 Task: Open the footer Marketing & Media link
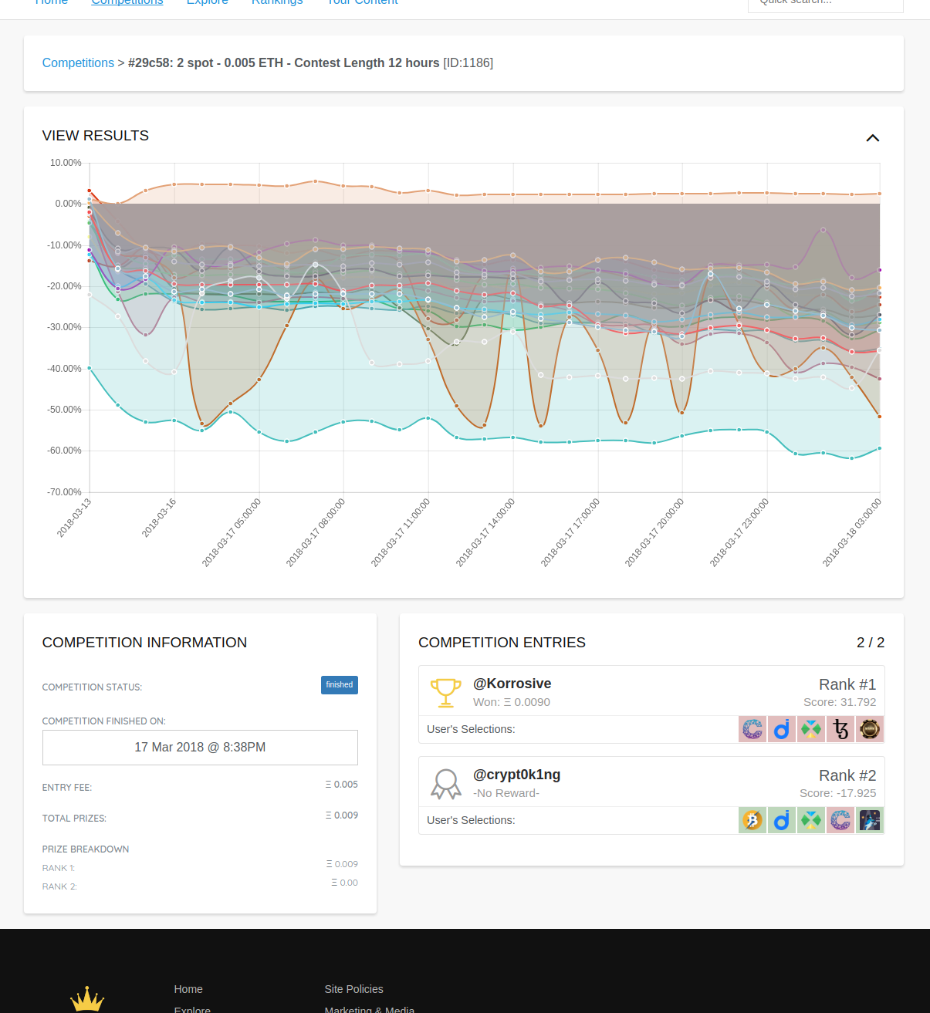369,1009
